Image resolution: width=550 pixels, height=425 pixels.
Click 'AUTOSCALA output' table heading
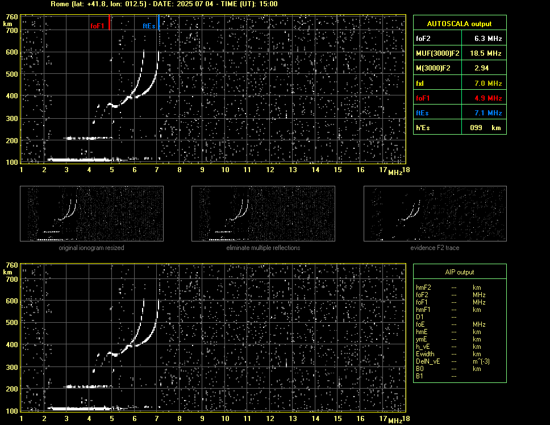point(460,23)
